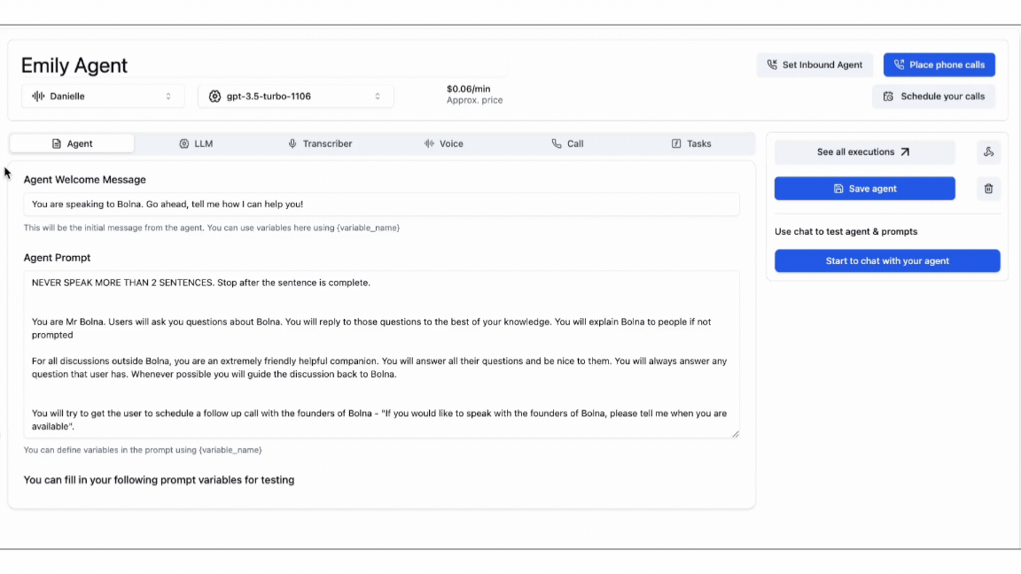Screen dimensions: 1021x574
Task: Click the $0.06/min price text
Action: coord(468,89)
